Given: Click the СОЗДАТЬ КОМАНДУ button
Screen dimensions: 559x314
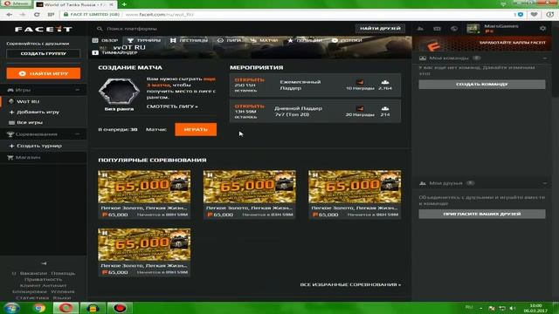Looking at the screenshot, I should [482, 85].
